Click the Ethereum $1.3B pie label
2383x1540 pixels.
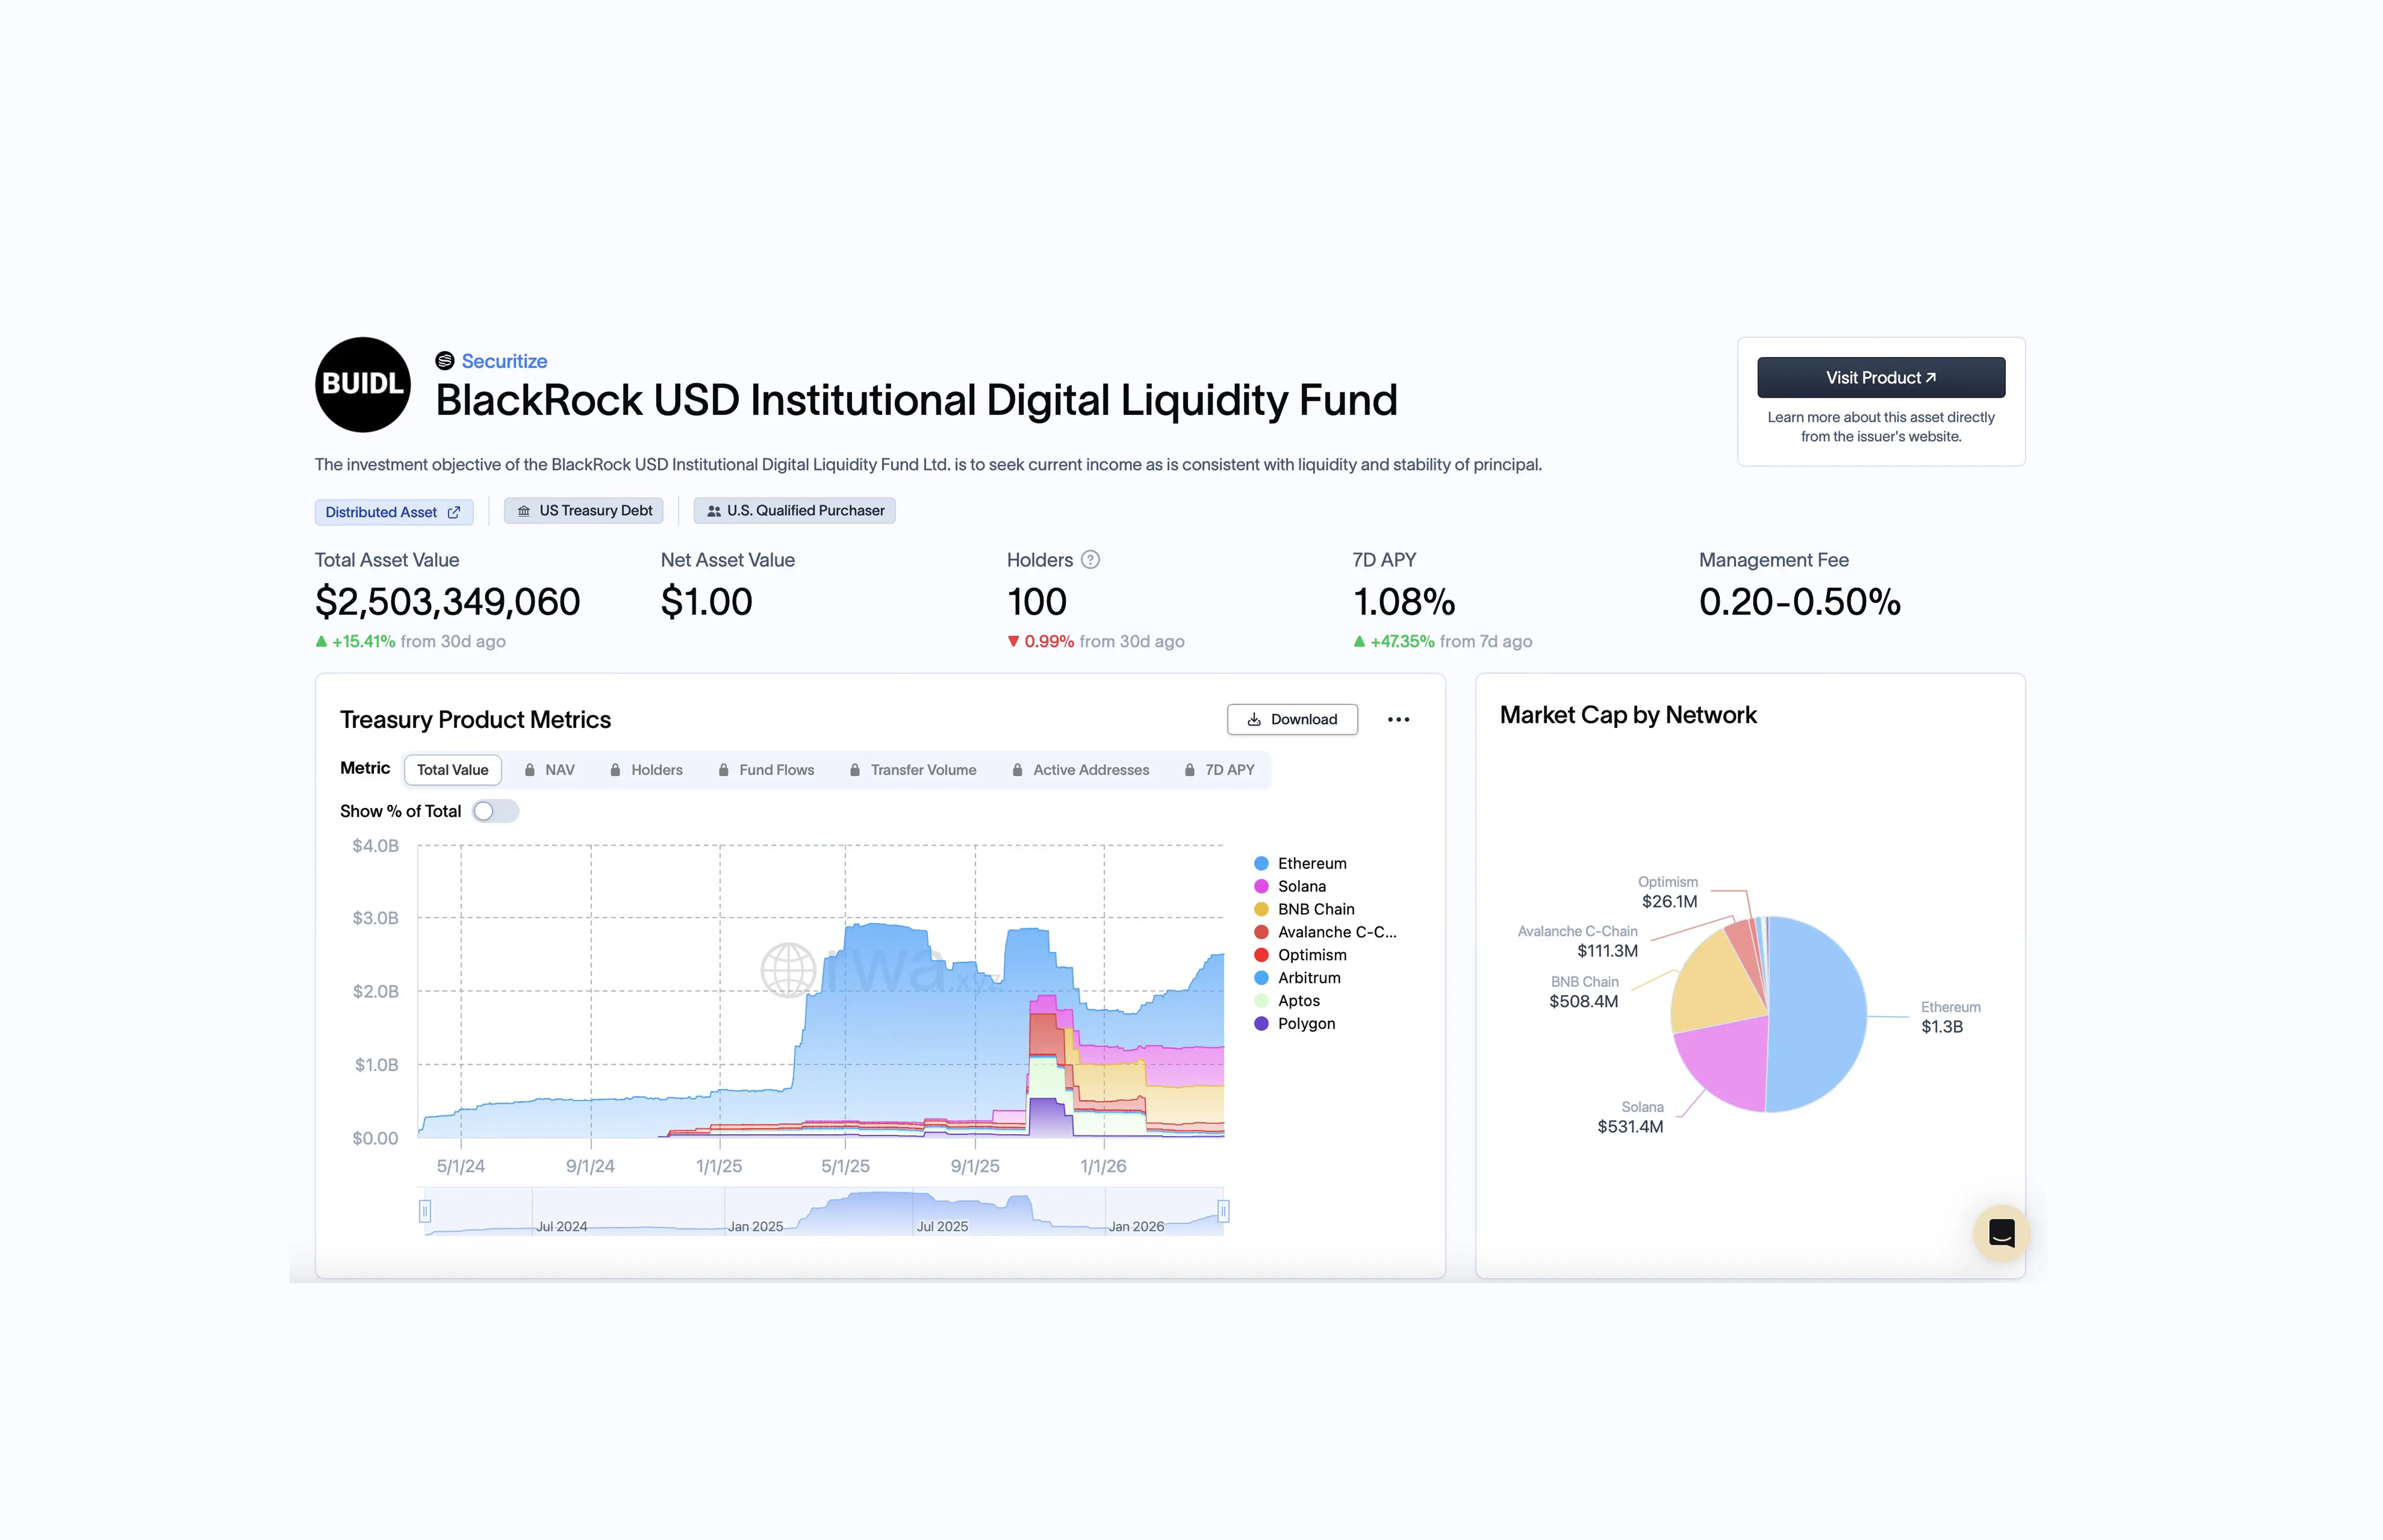pos(1950,1017)
